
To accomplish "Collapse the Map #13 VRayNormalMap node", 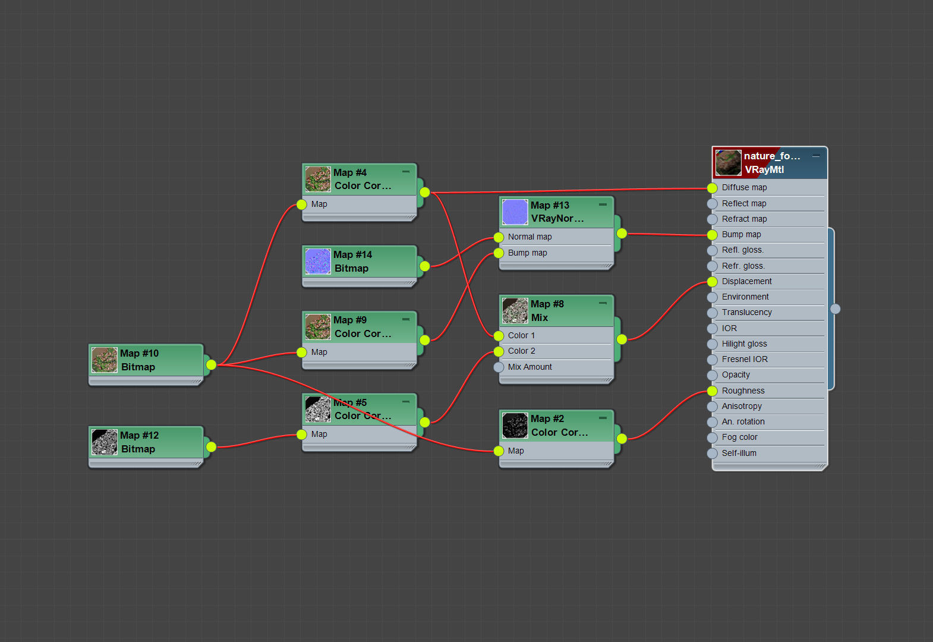I will pyautogui.click(x=603, y=204).
